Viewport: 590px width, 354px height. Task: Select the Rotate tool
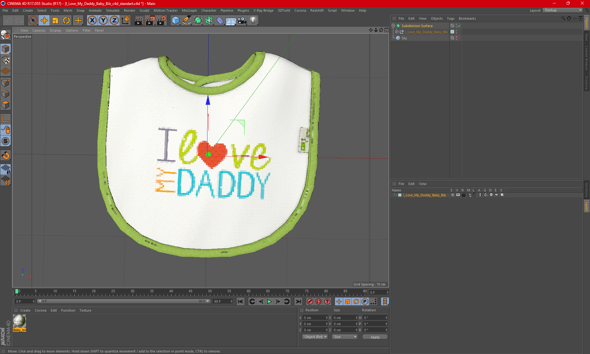[x=66, y=21]
